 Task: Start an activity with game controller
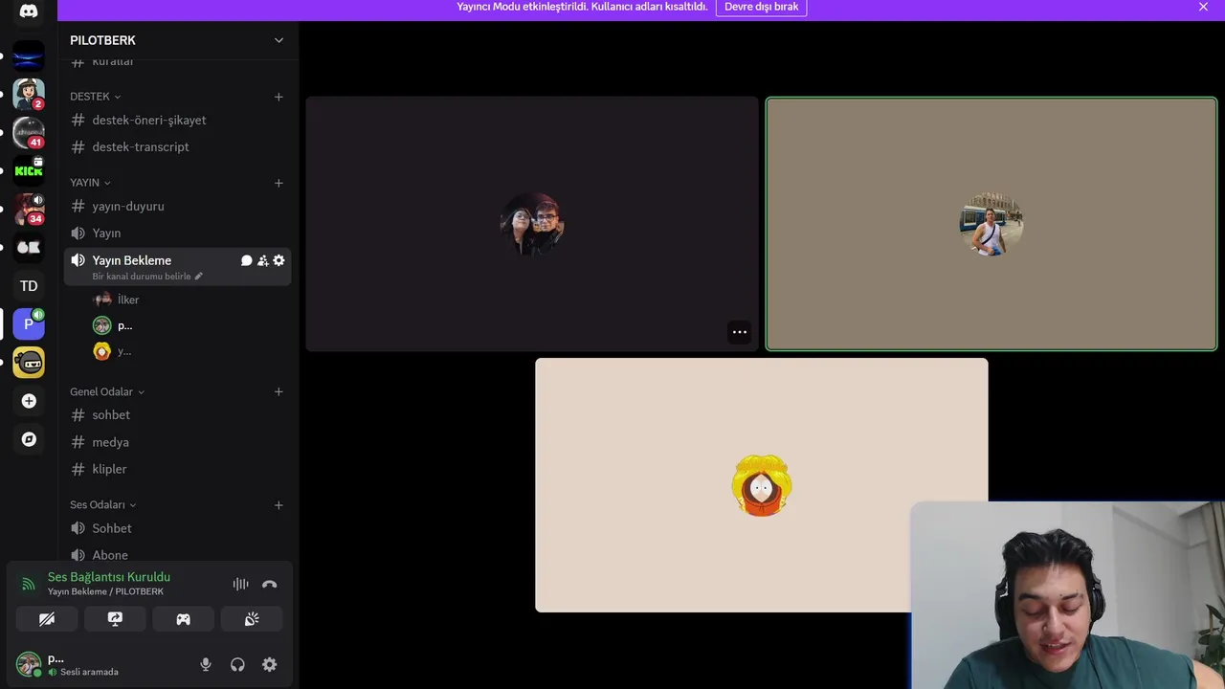click(183, 619)
